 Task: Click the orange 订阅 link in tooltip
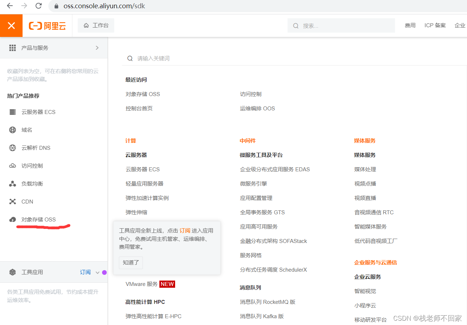click(x=185, y=231)
